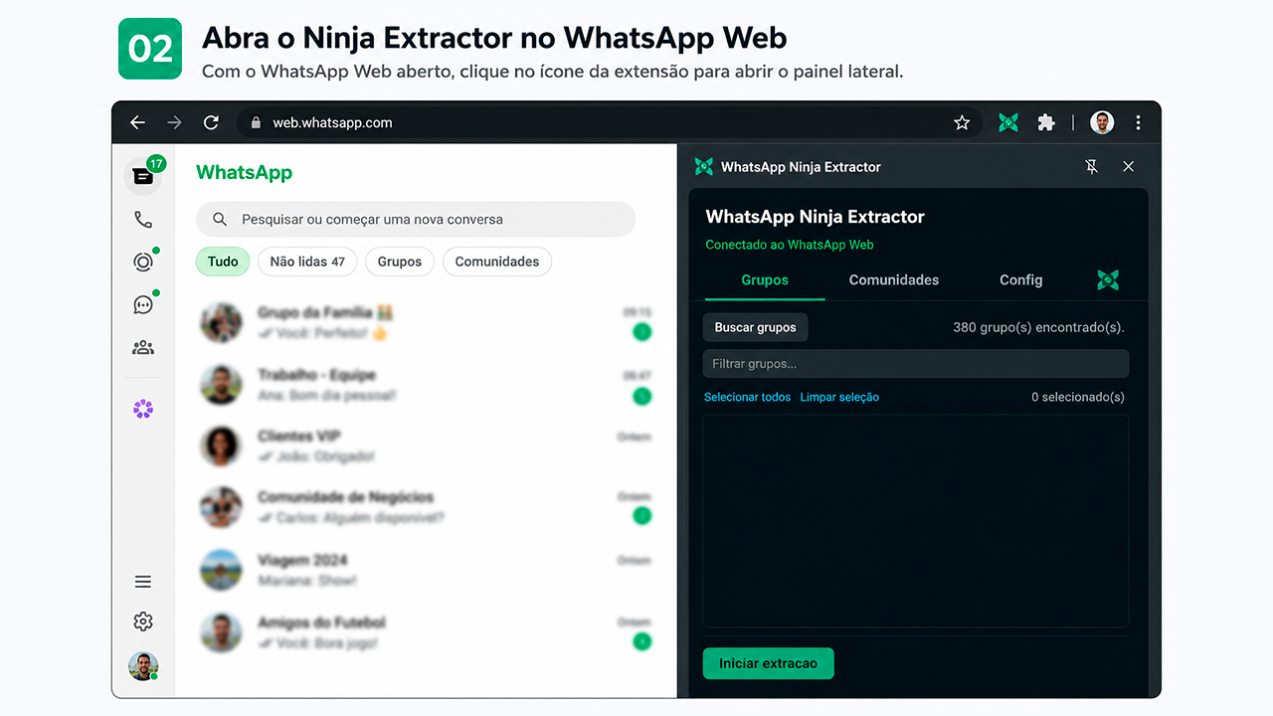Click the Viagem 2024 avatar
The image size is (1273, 716).
coord(221,570)
